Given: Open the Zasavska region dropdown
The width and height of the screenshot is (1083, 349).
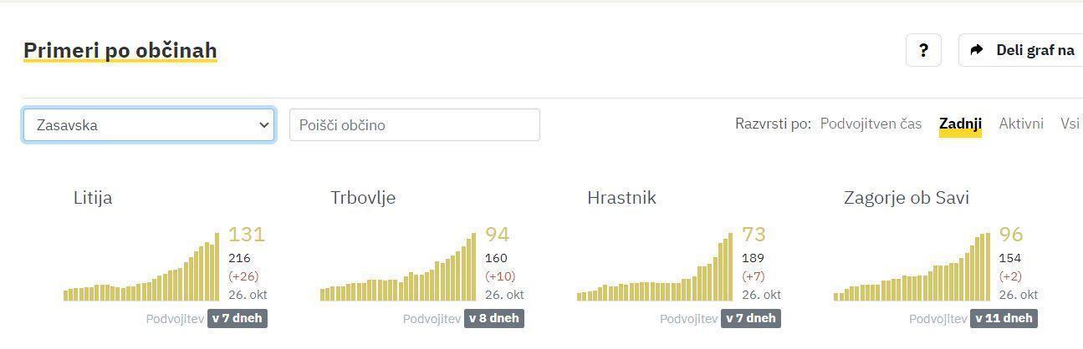Looking at the screenshot, I should (x=149, y=125).
